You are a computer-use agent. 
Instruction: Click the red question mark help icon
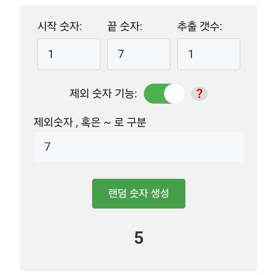click(x=199, y=94)
